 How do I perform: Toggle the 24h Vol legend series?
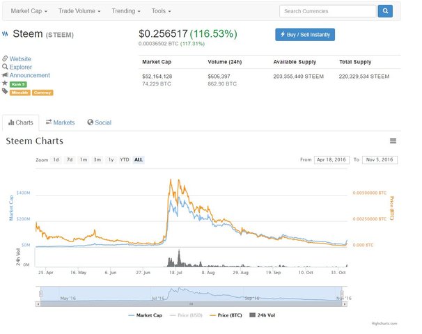tap(263, 315)
